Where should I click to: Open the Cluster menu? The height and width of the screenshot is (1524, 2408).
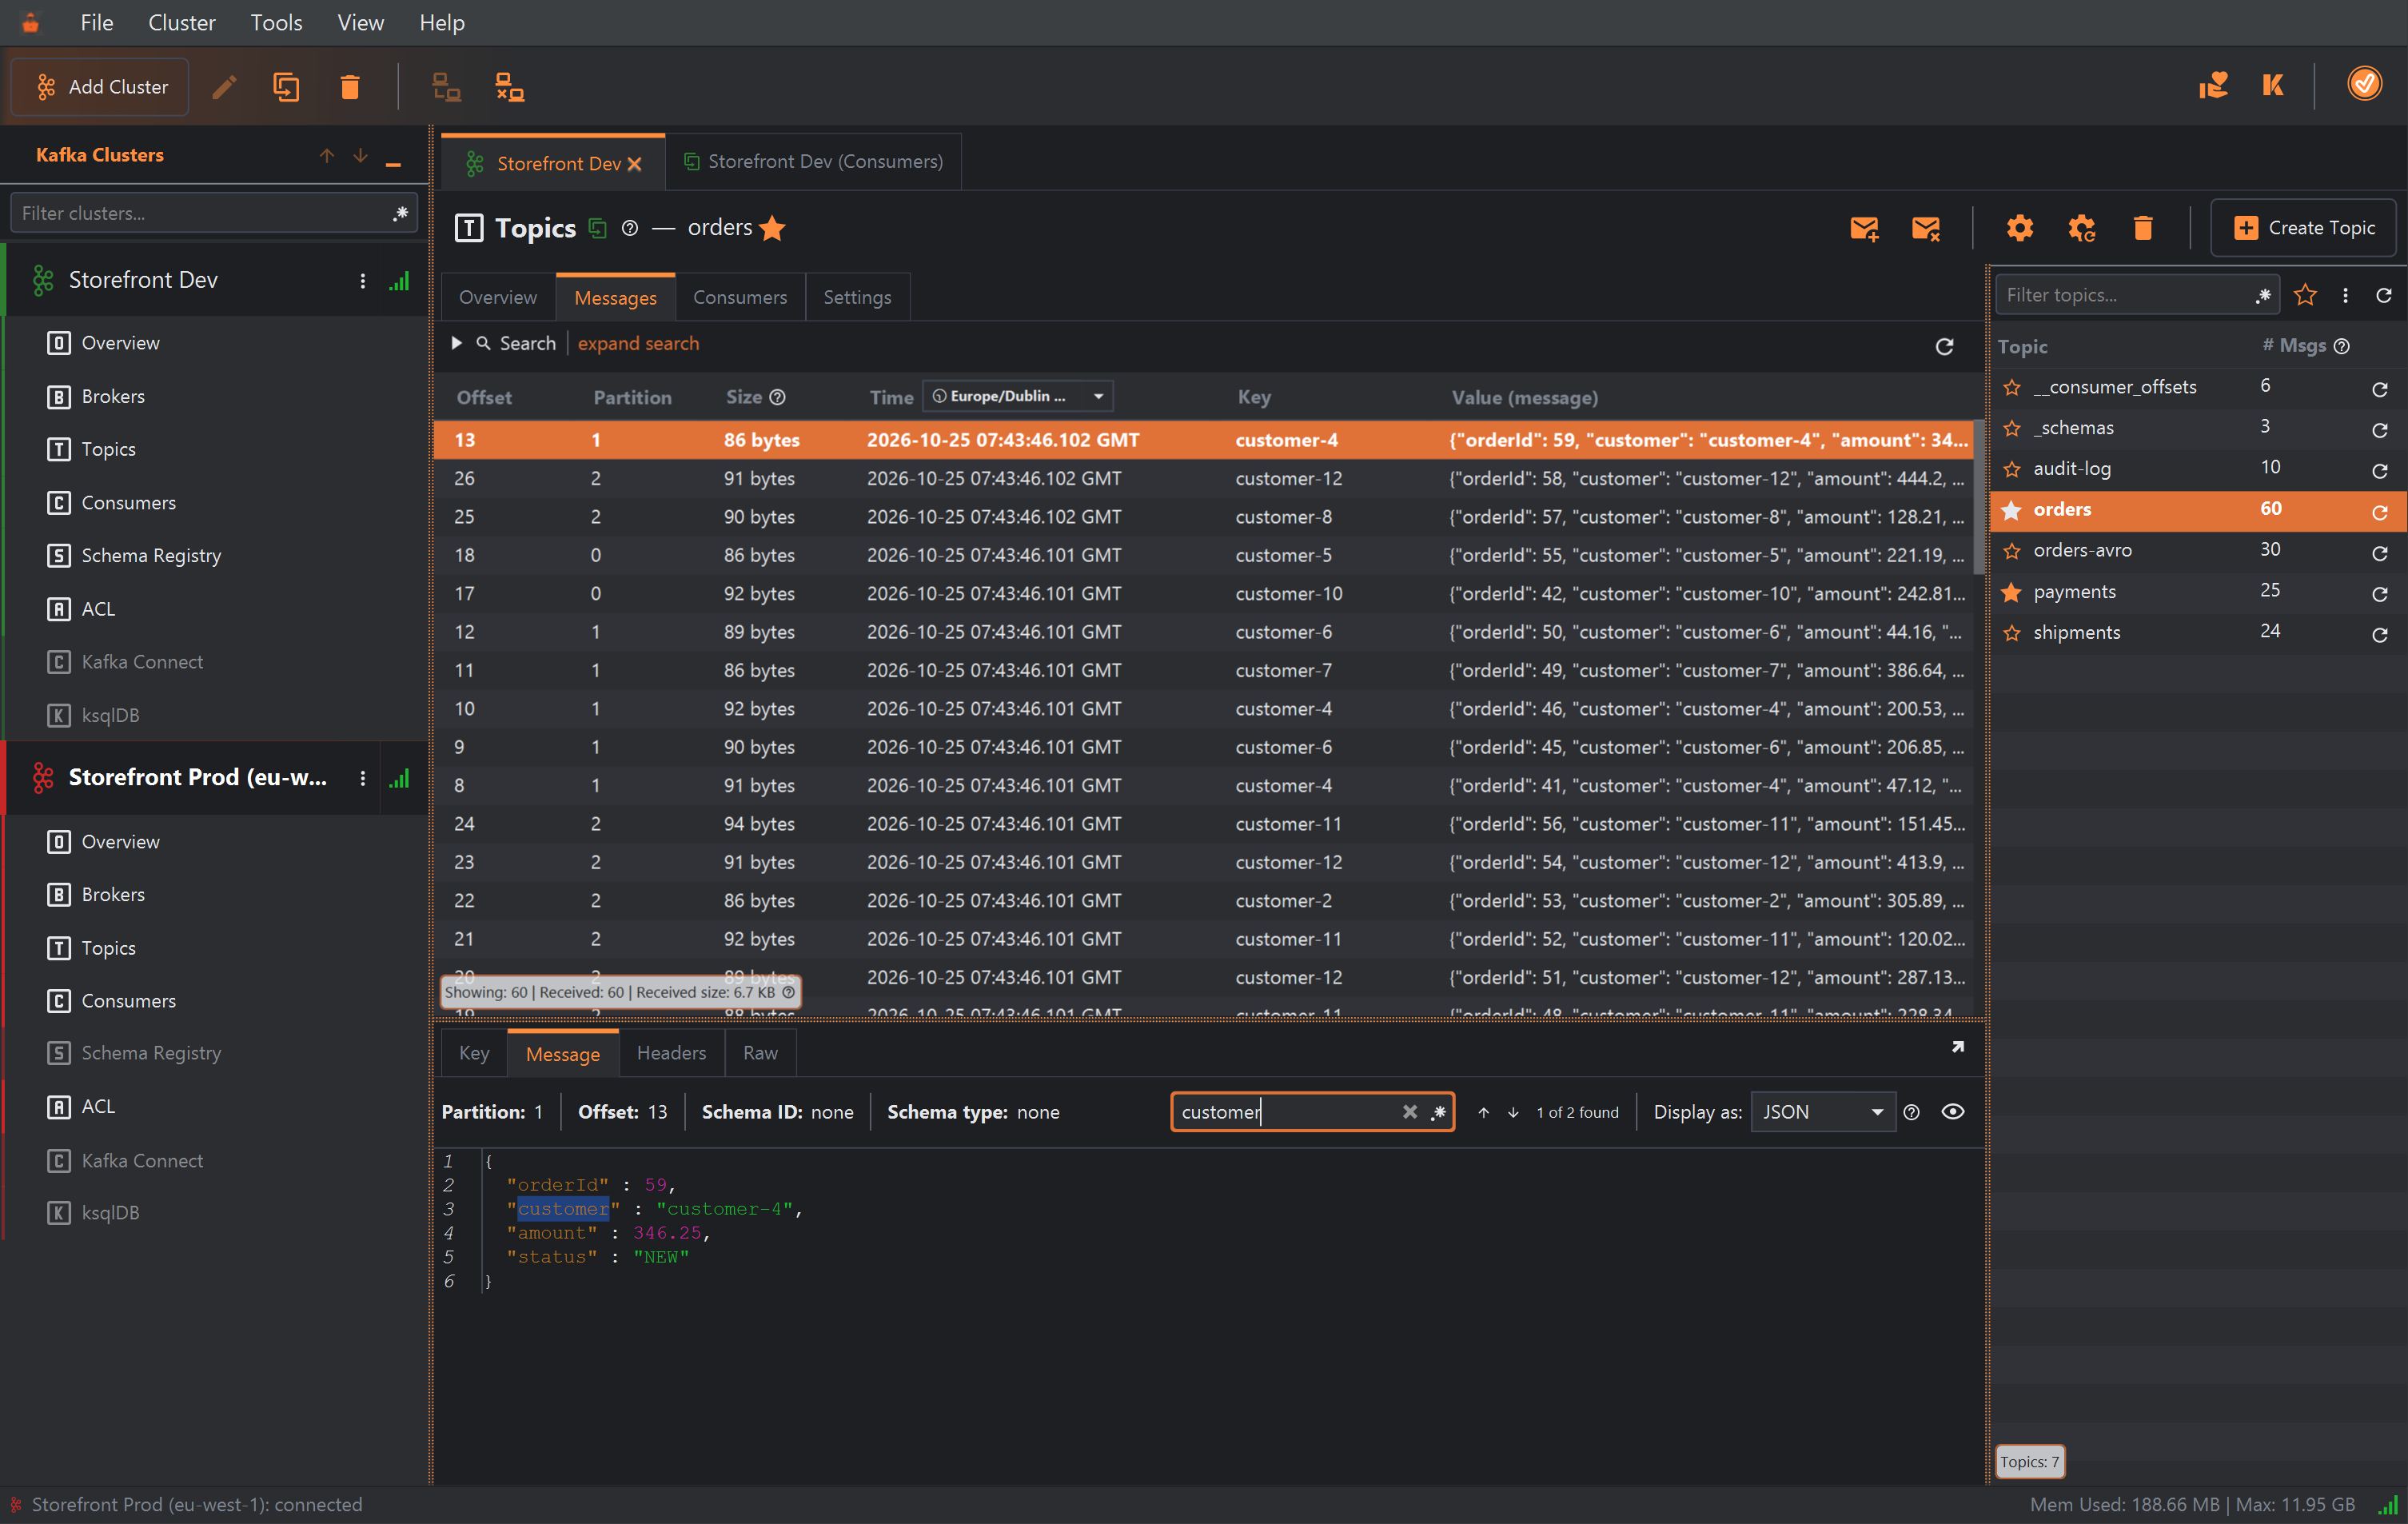[181, 22]
